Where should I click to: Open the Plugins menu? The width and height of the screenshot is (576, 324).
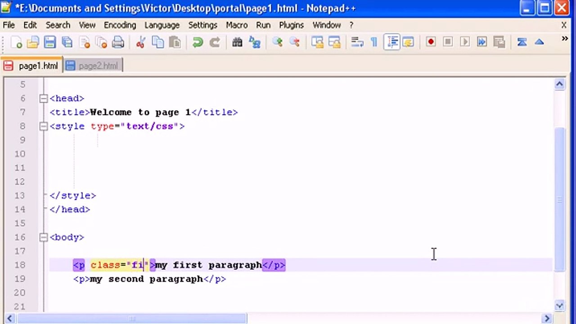click(291, 25)
